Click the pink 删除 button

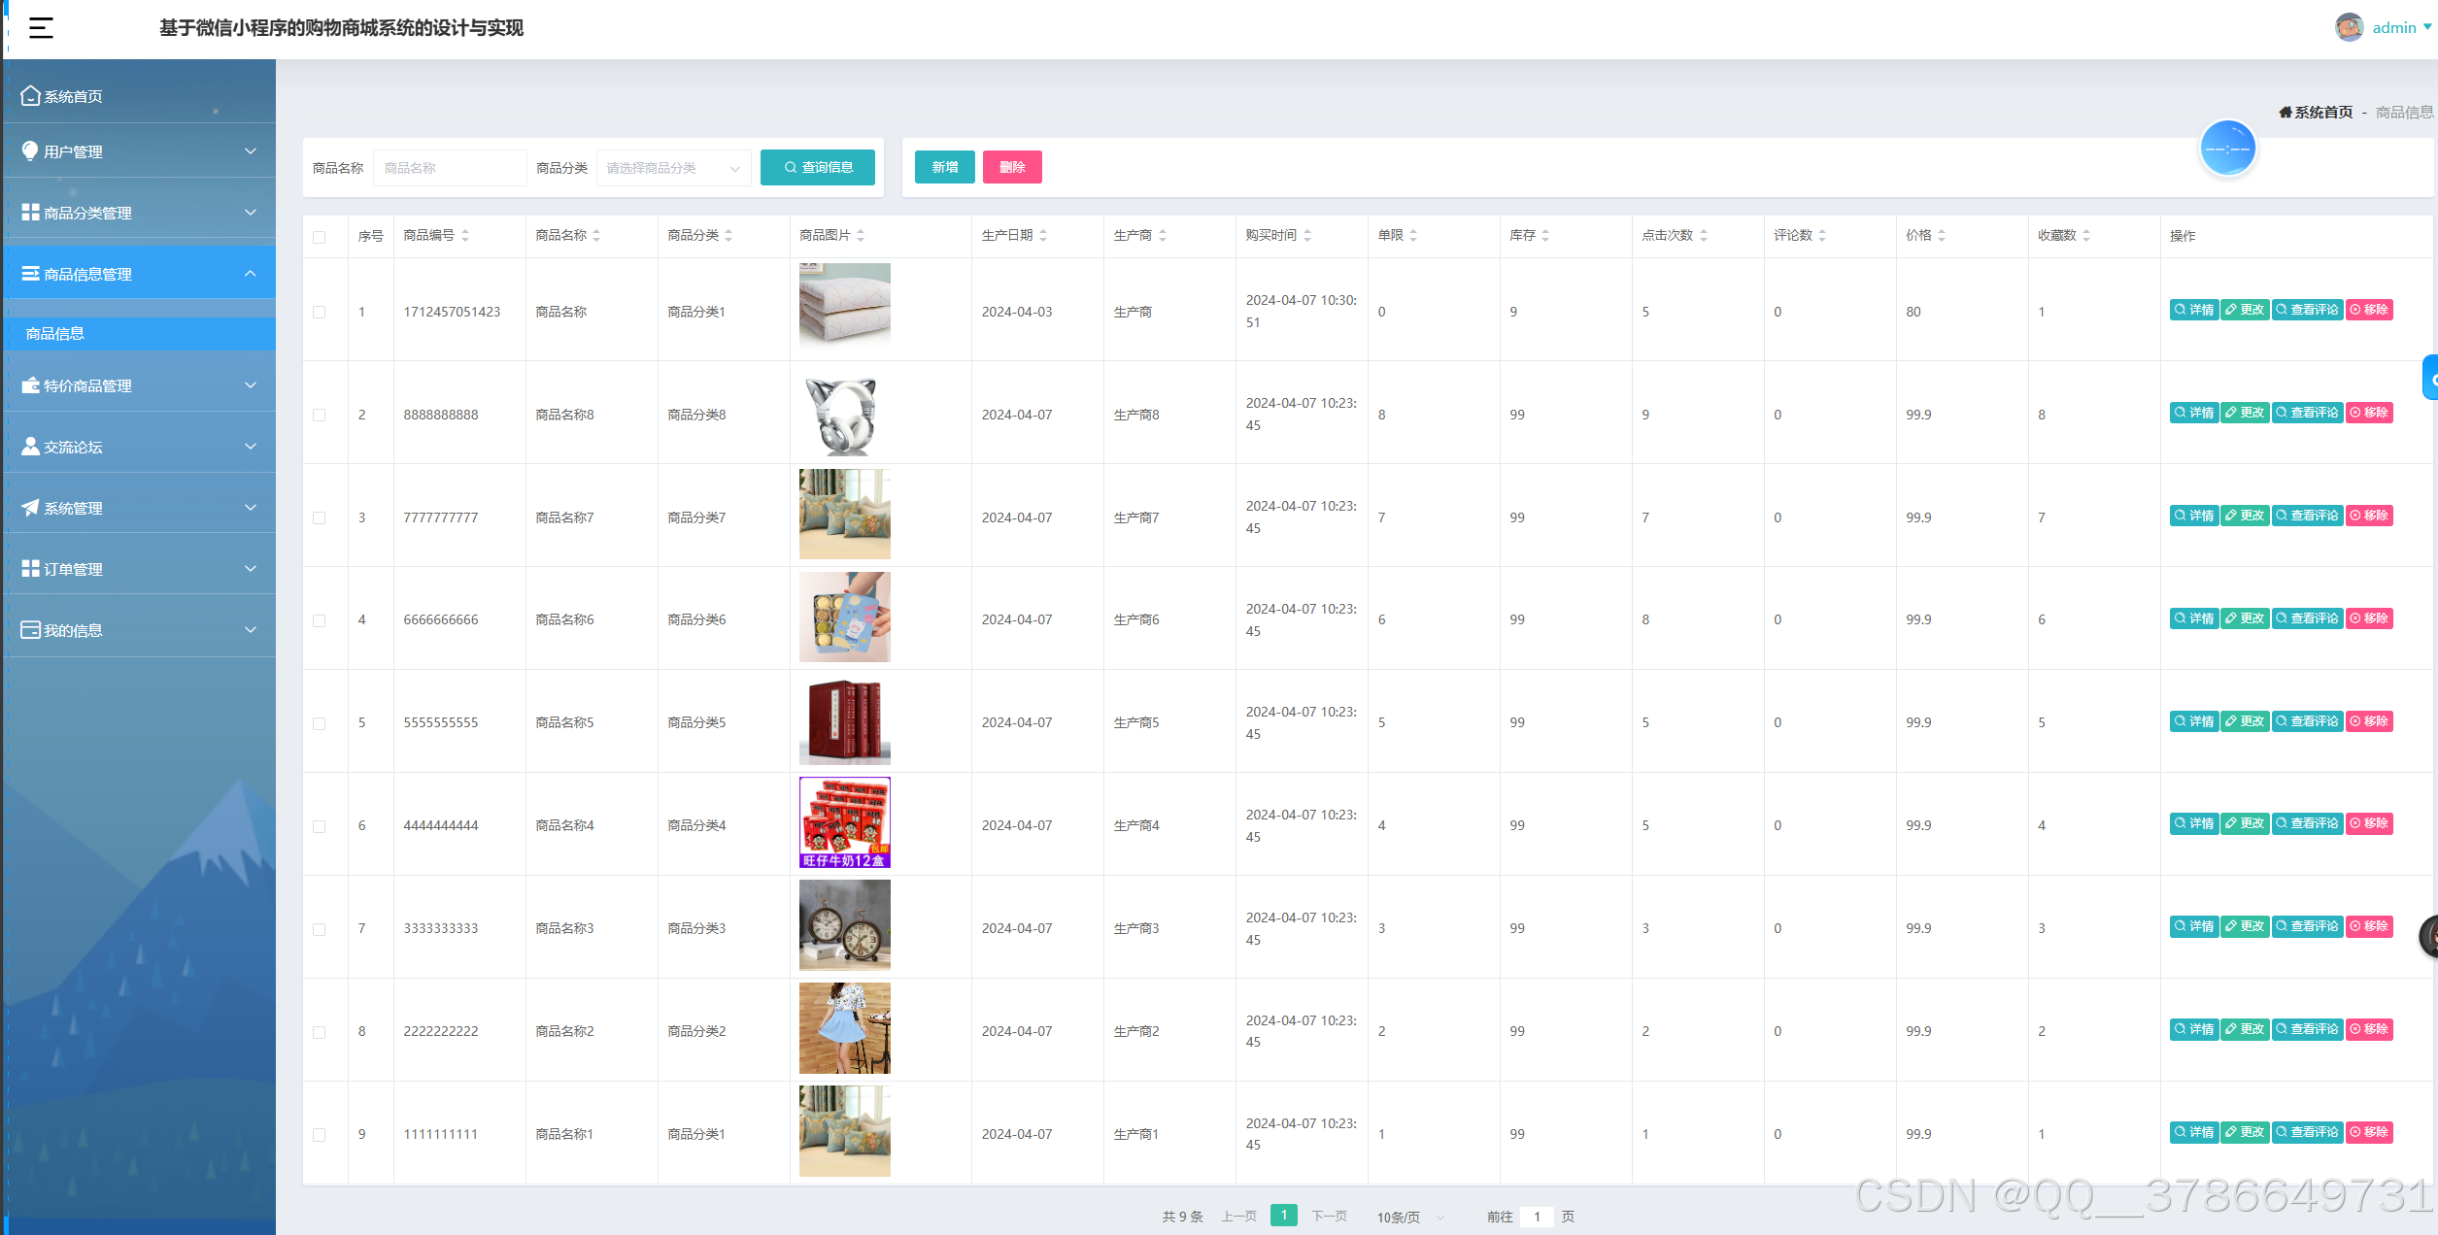pos(1011,167)
